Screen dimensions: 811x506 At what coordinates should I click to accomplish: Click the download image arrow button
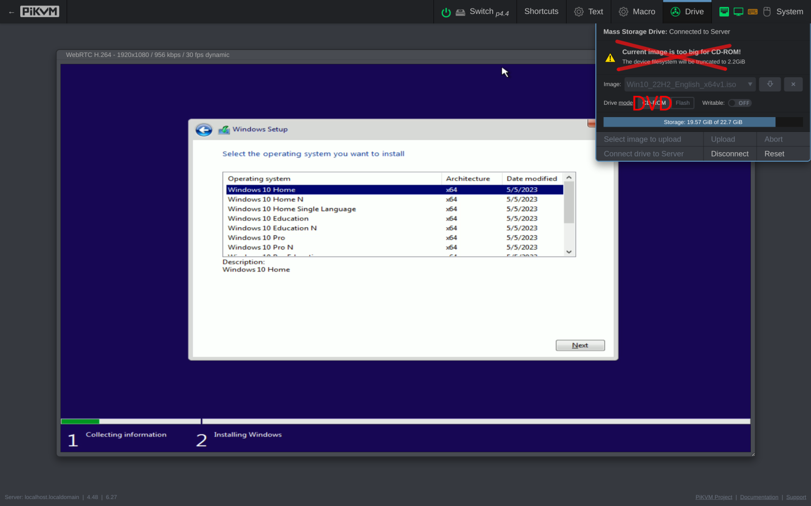(770, 84)
